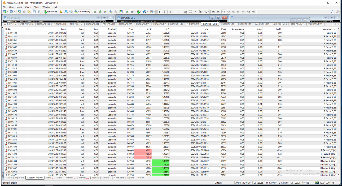Set timeframe to M30
Viewport: 342px width, 186px height.
pos(229,12)
